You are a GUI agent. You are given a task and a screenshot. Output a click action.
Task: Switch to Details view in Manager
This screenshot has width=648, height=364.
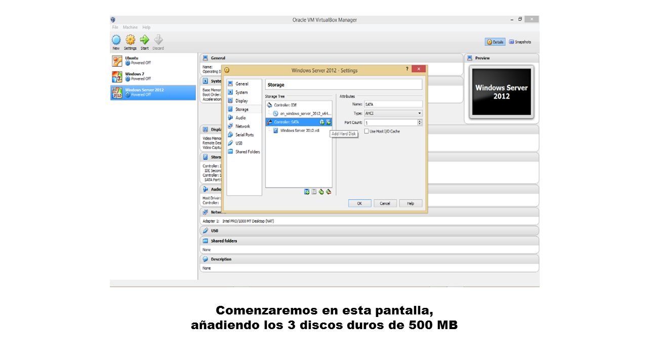click(495, 42)
